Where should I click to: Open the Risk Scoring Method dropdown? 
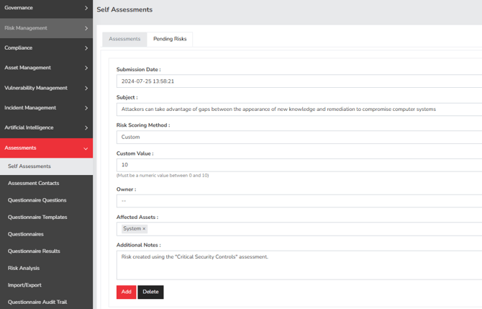tap(299, 137)
